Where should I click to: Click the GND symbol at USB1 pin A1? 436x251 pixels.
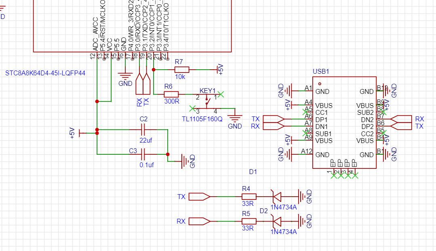tap(285, 91)
